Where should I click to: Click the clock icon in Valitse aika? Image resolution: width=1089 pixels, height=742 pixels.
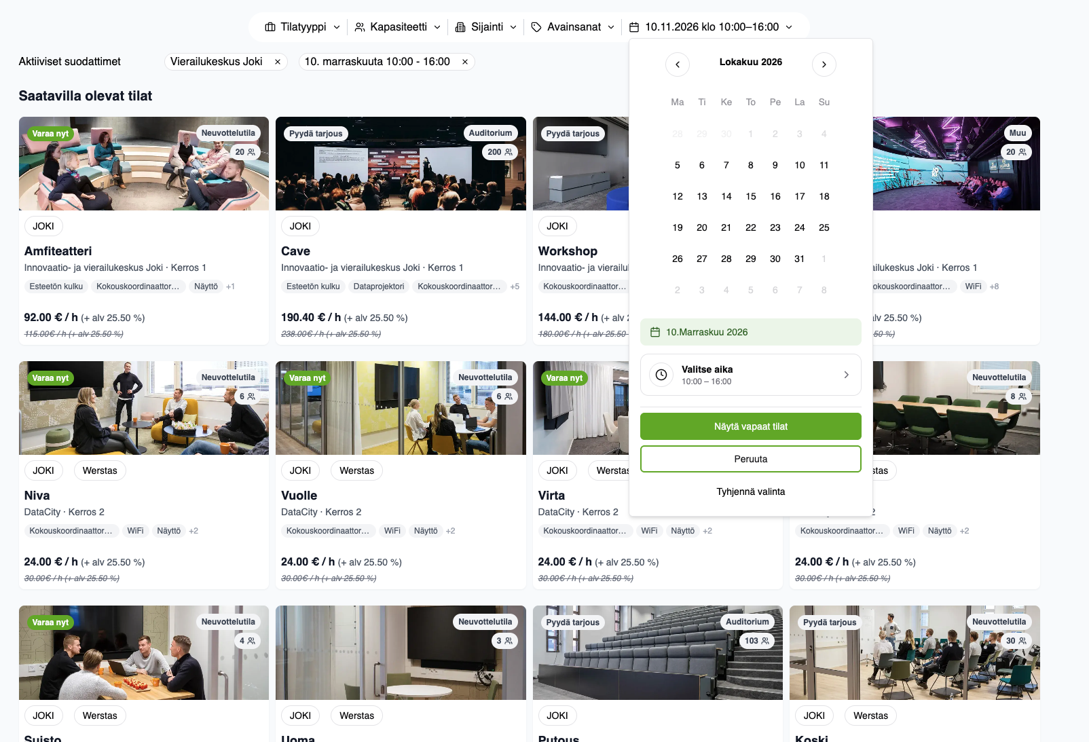661,375
